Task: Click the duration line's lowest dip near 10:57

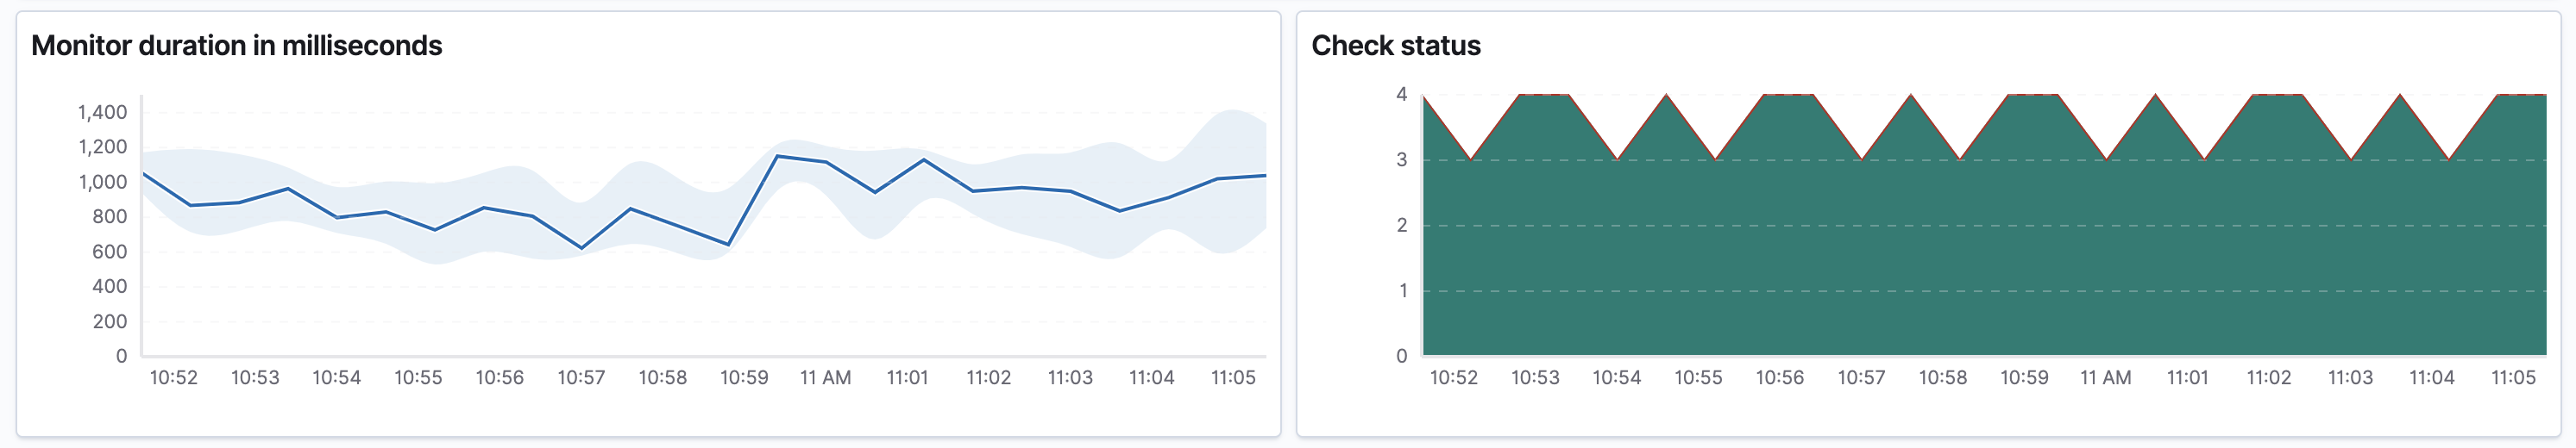Action: click(x=582, y=247)
